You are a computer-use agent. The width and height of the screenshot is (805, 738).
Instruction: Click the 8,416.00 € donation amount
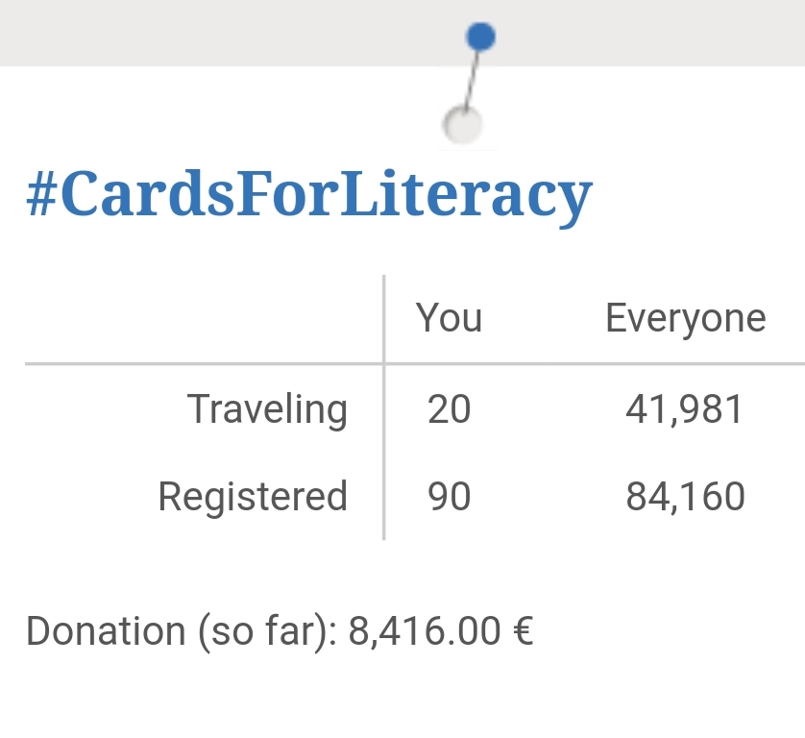point(441,630)
